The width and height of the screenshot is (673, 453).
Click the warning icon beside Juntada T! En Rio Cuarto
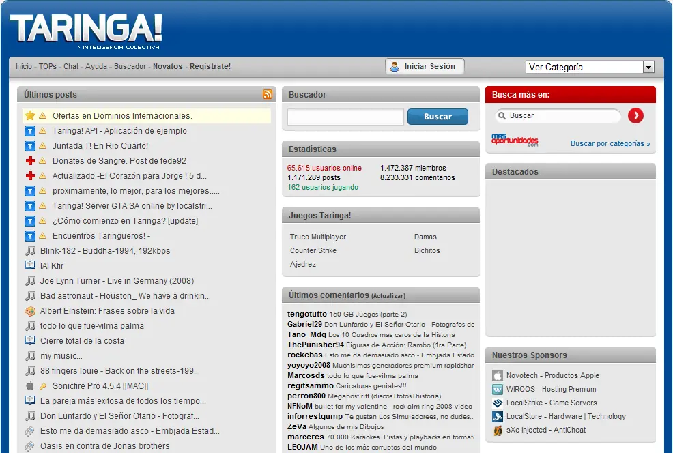click(x=42, y=146)
